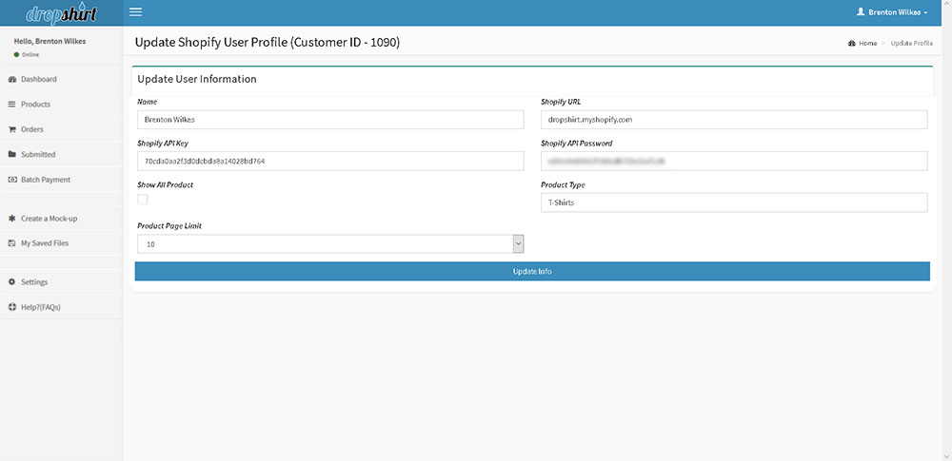The image size is (952, 461).
Task: Click the Settings gear icon
Action: [x=11, y=282]
